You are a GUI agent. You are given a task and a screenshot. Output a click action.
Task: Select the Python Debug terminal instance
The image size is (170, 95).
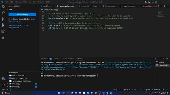pos(162,65)
